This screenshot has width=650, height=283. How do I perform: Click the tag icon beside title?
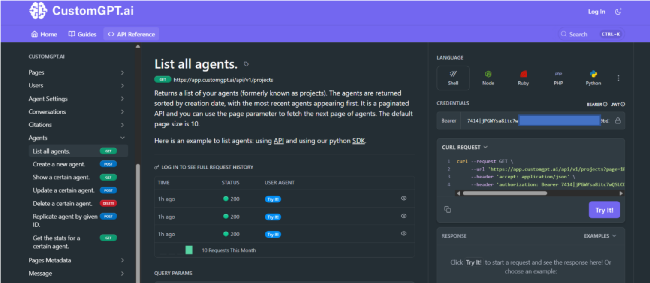(246, 64)
